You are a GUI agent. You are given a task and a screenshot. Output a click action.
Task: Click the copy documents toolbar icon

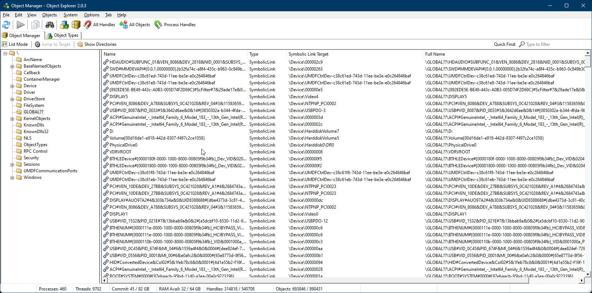coord(35,25)
